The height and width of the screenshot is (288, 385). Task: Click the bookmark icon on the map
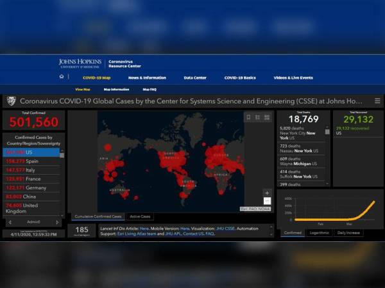[x=248, y=117]
